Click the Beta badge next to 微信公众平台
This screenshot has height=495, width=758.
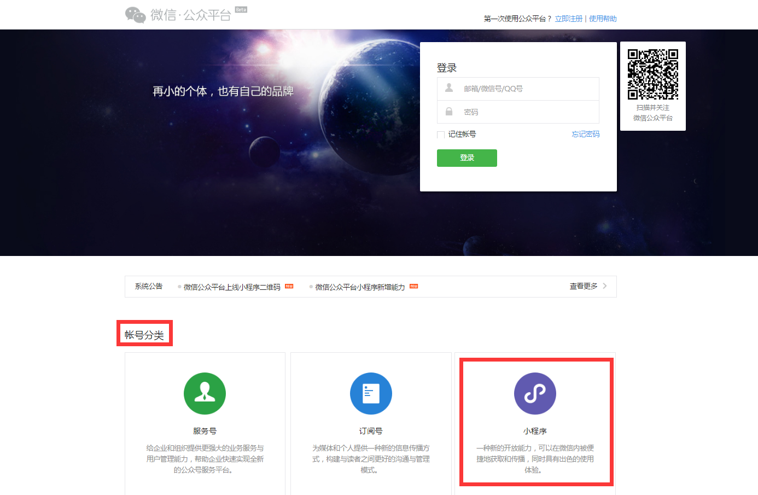241,10
